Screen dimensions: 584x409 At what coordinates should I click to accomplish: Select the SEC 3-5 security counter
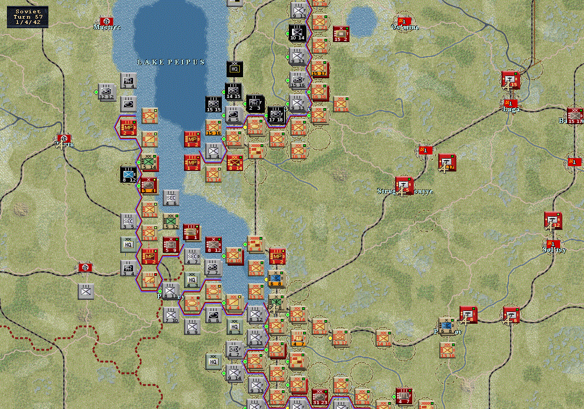pyautogui.click(x=129, y=222)
